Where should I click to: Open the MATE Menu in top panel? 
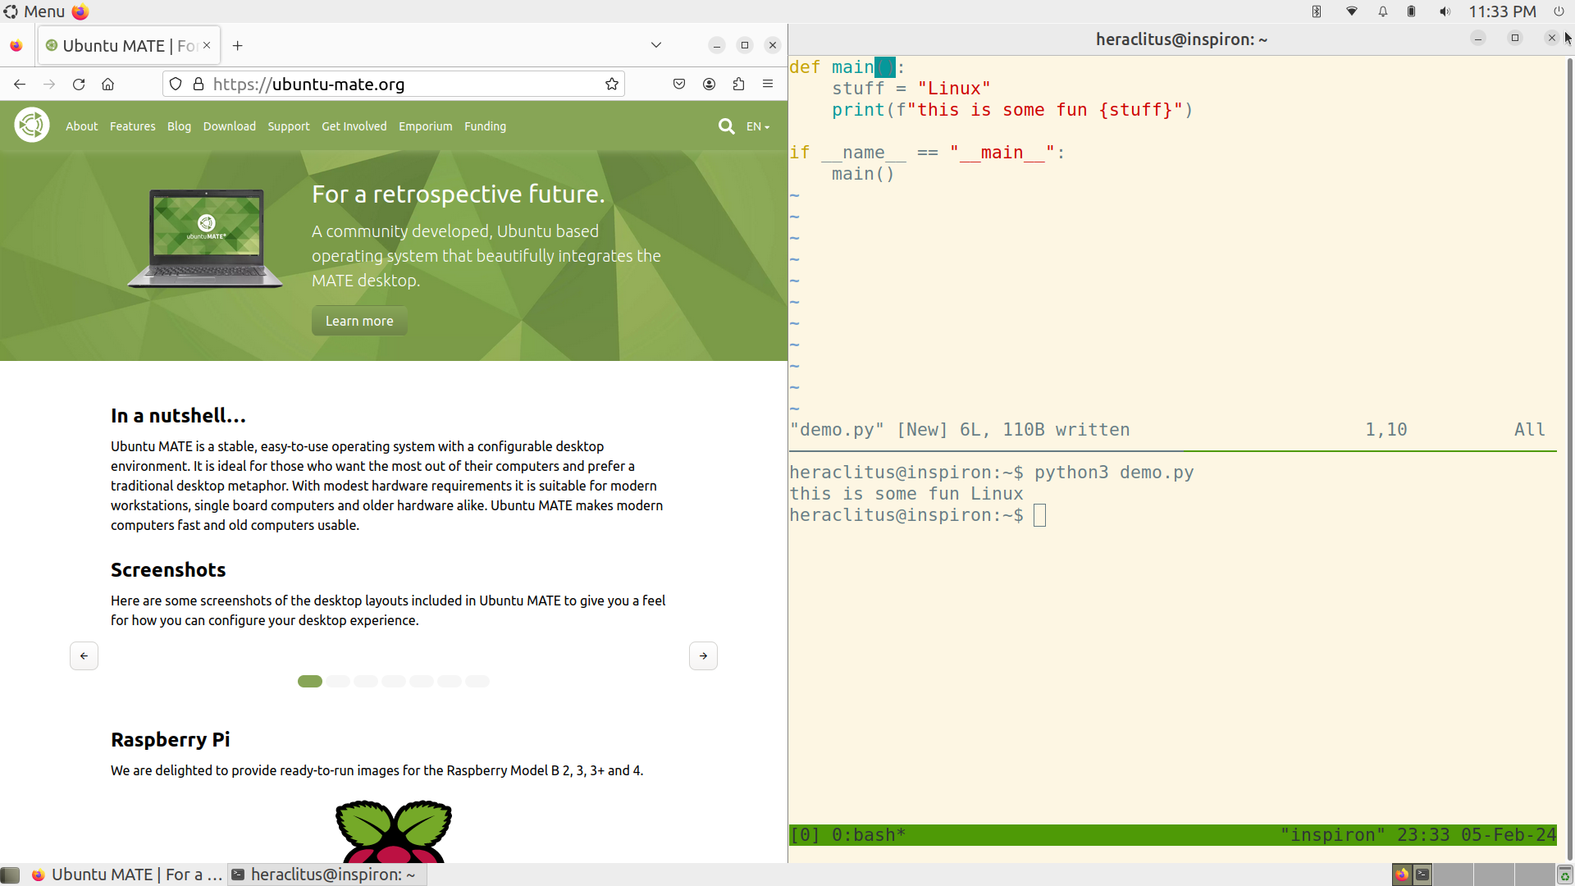34,11
